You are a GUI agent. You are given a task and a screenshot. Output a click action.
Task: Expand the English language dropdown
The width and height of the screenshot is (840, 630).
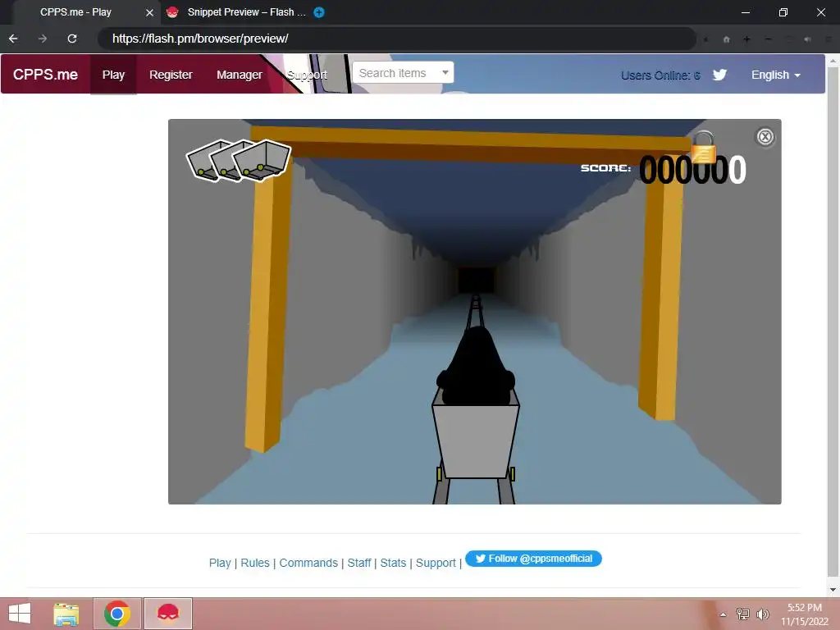[776, 75]
